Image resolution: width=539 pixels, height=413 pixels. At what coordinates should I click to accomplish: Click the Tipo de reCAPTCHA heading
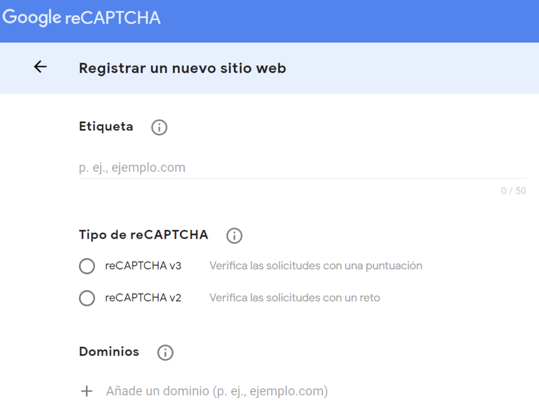coord(143,235)
